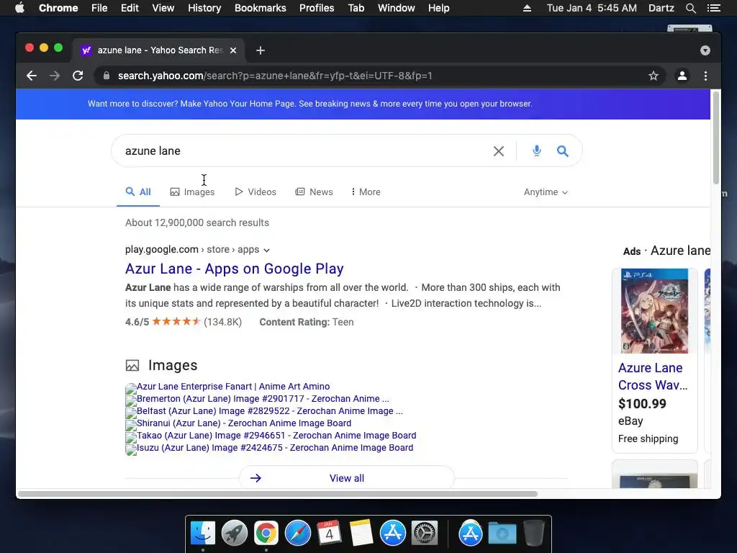Click View all images button
This screenshot has width=737, height=553.
(347, 478)
